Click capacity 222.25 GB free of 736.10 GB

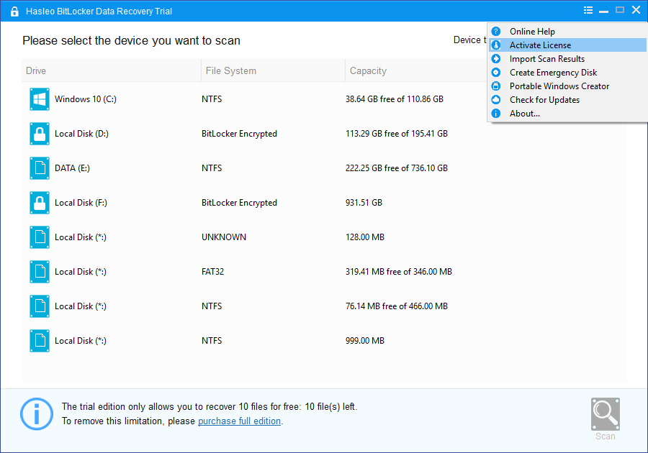397,168
